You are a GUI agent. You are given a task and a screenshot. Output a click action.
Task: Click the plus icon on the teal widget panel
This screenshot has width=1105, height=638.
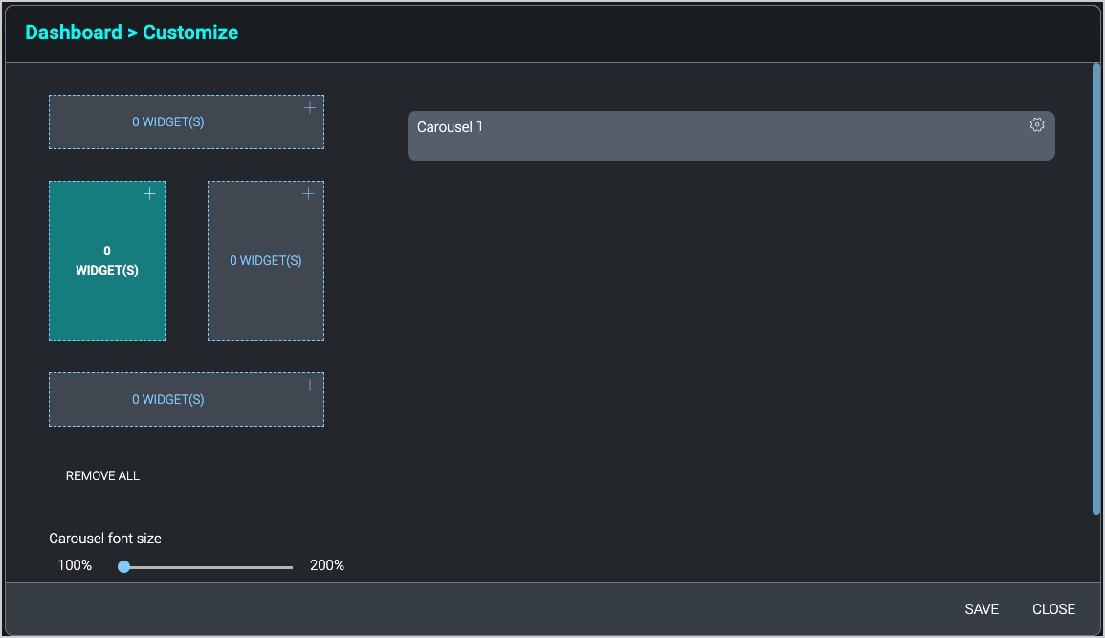coord(150,193)
